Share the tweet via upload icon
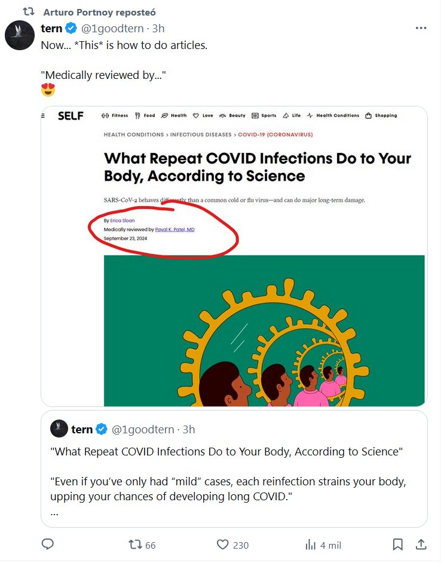The width and height of the screenshot is (447, 563). (421, 544)
